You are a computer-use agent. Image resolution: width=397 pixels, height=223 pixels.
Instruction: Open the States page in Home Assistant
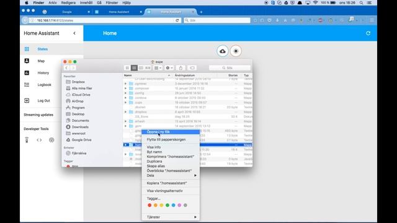click(42, 49)
